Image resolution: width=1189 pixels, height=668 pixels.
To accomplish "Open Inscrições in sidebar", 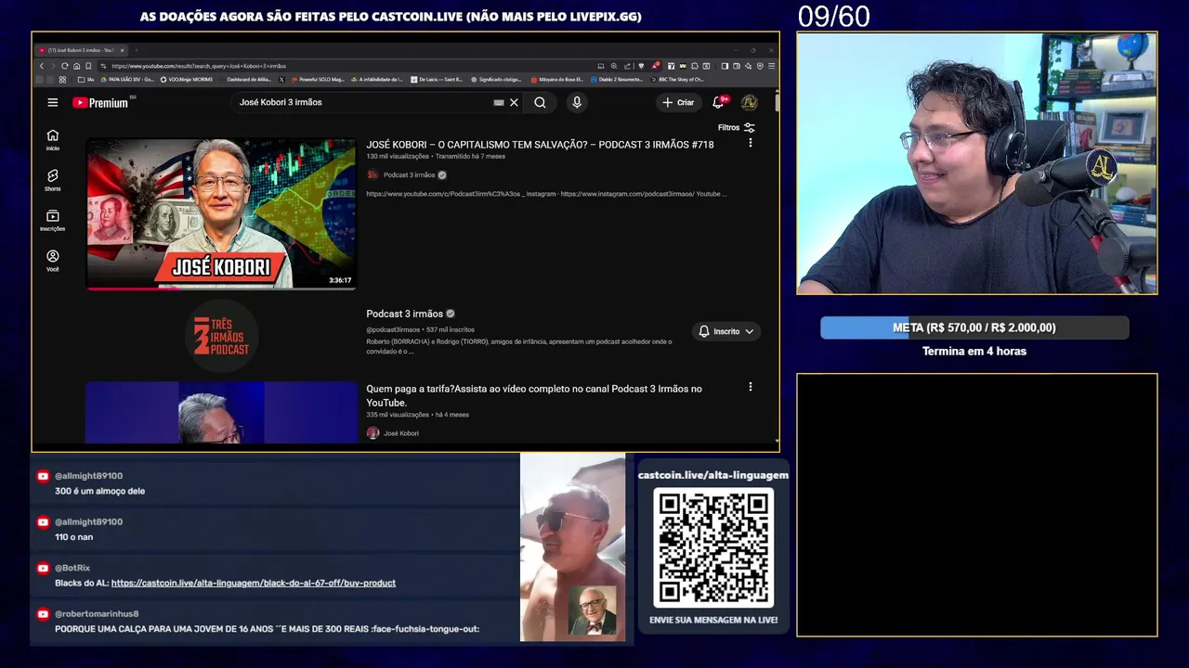I will 53,220.
